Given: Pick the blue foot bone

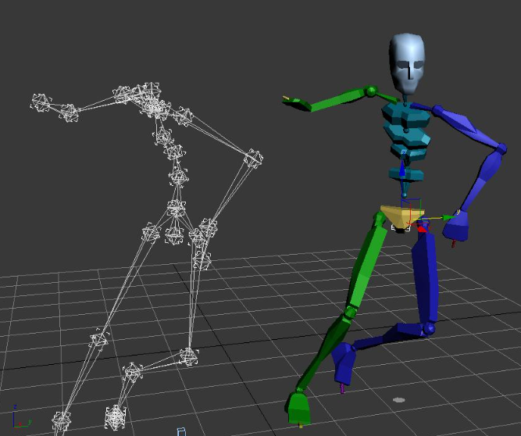Looking at the screenshot, I should (344, 363).
